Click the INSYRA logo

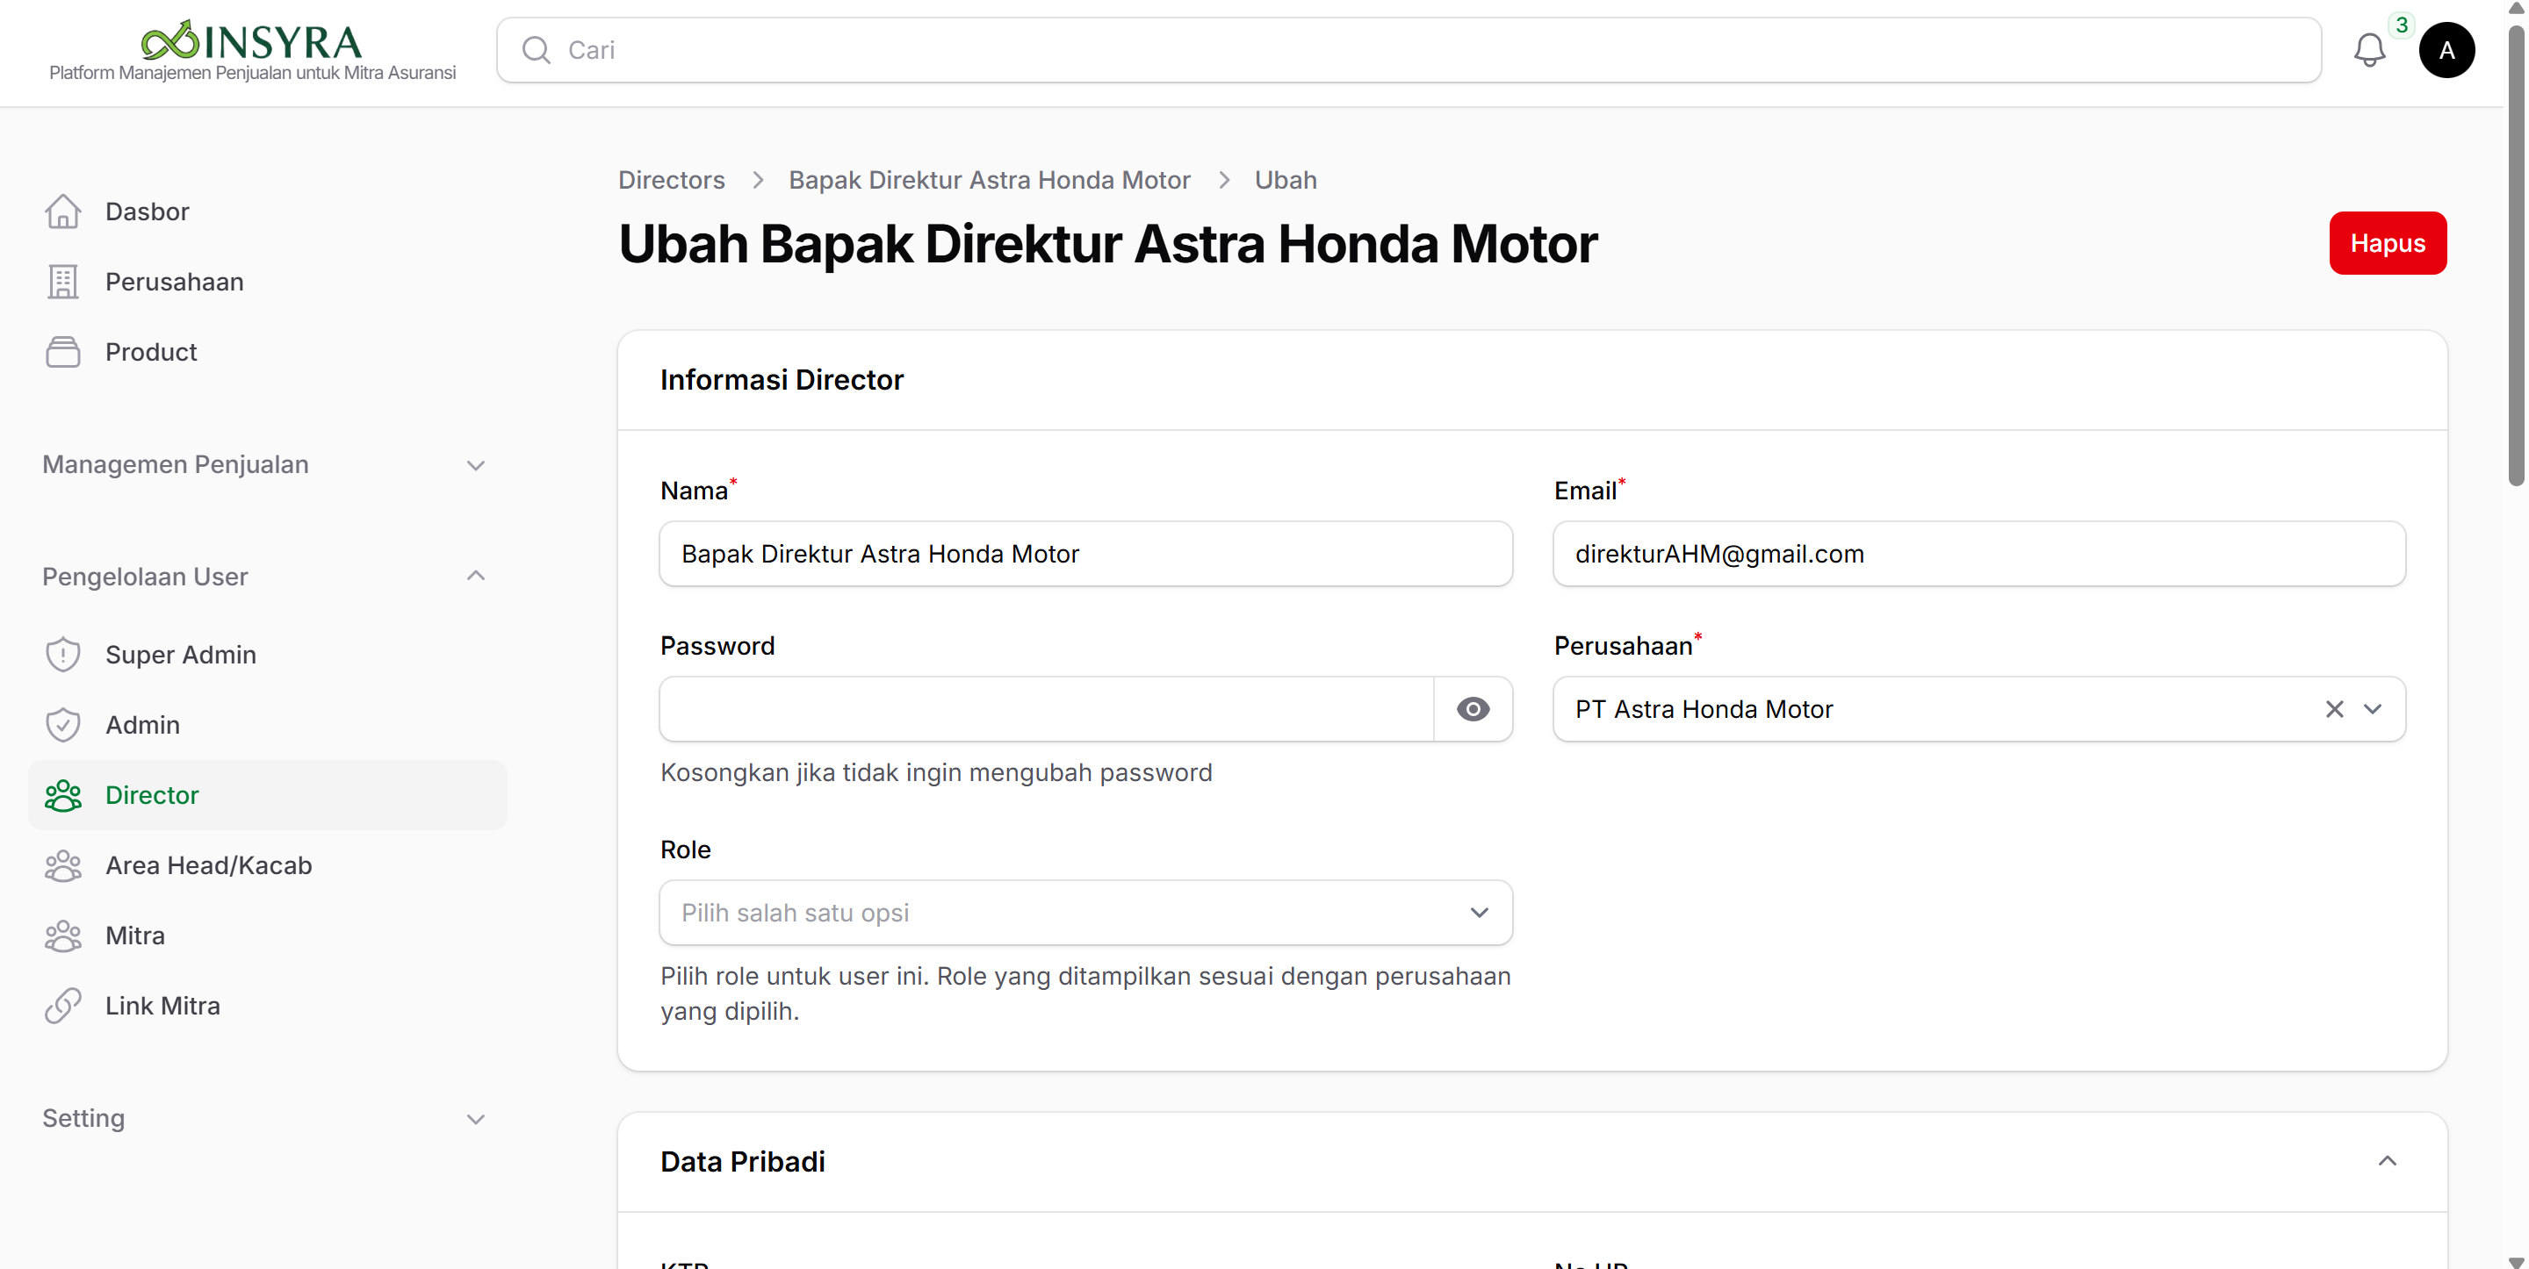click(x=251, y=41)
